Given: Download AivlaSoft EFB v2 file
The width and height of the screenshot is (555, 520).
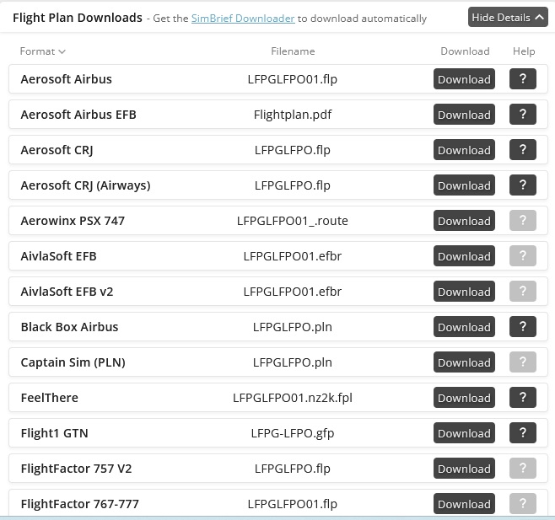Looking at the screenshot, I should (464, 292).
